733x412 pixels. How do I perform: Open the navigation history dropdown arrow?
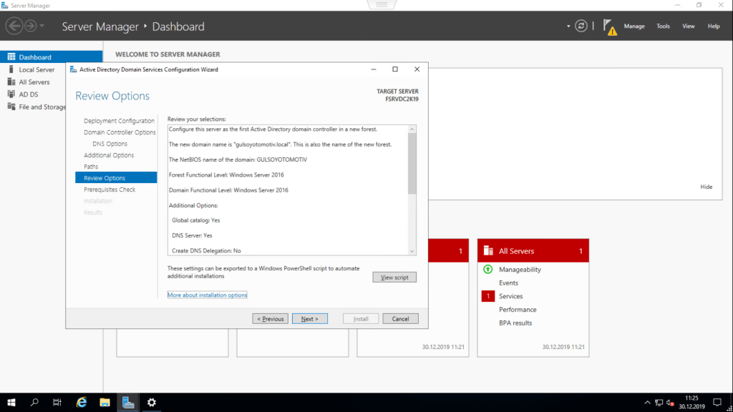point(43,26)
